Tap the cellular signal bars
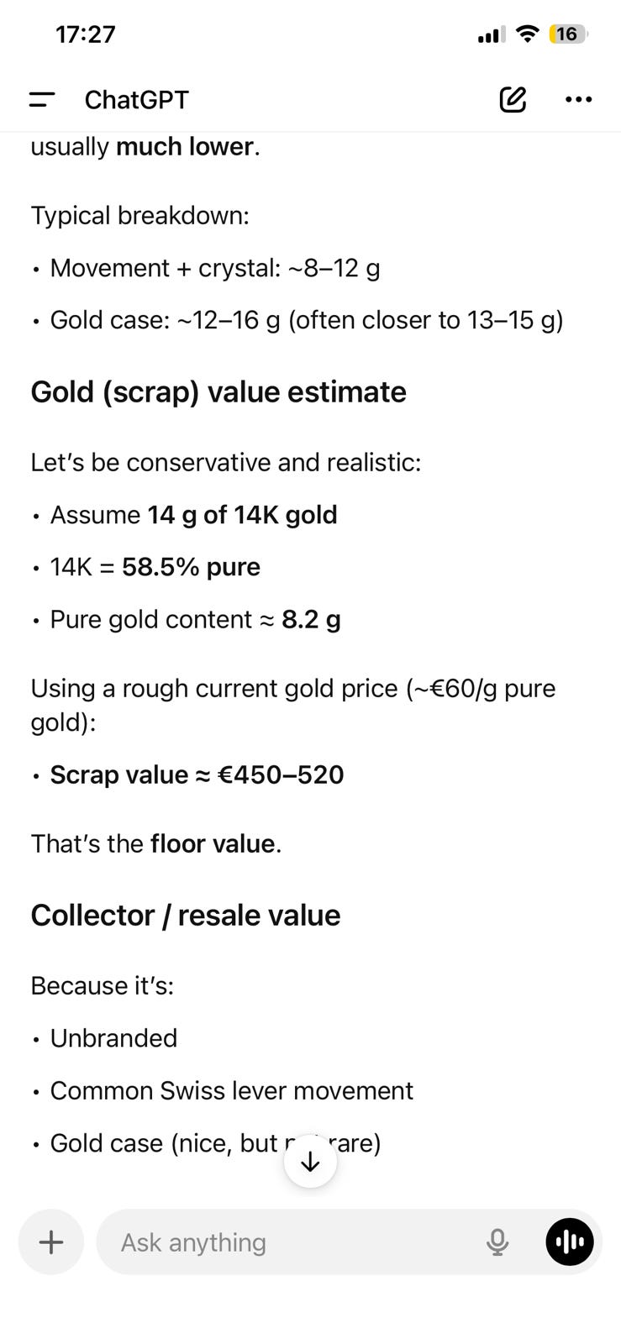The width and height of the screenshot is (621, 1344). (x=491, y=34)
